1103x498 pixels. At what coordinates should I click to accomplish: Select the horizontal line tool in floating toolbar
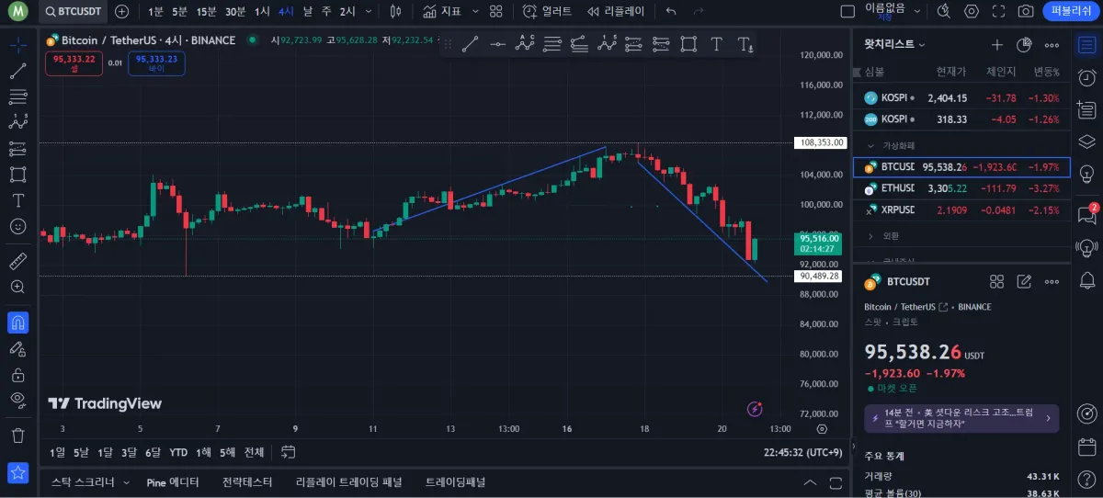[x=497, y=44]
